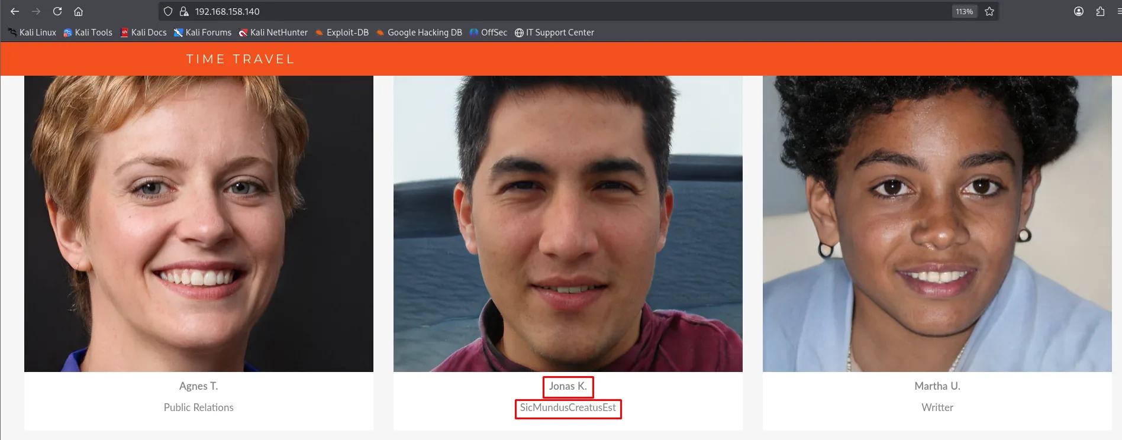Click the SicMundusCreatusEst text

coord(568,407)
